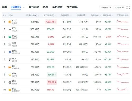The height and width of the screenshot is (101, 132).
Task: Click the green USDT Tether icon
Action: tap(10, 37)
